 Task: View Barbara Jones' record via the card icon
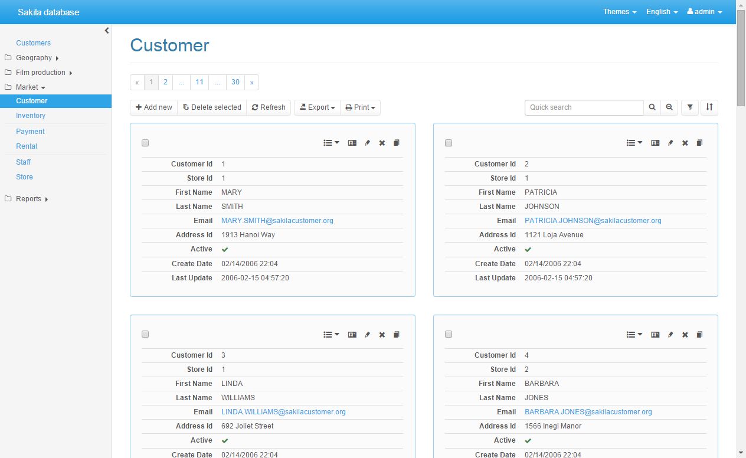click(655, 335)
